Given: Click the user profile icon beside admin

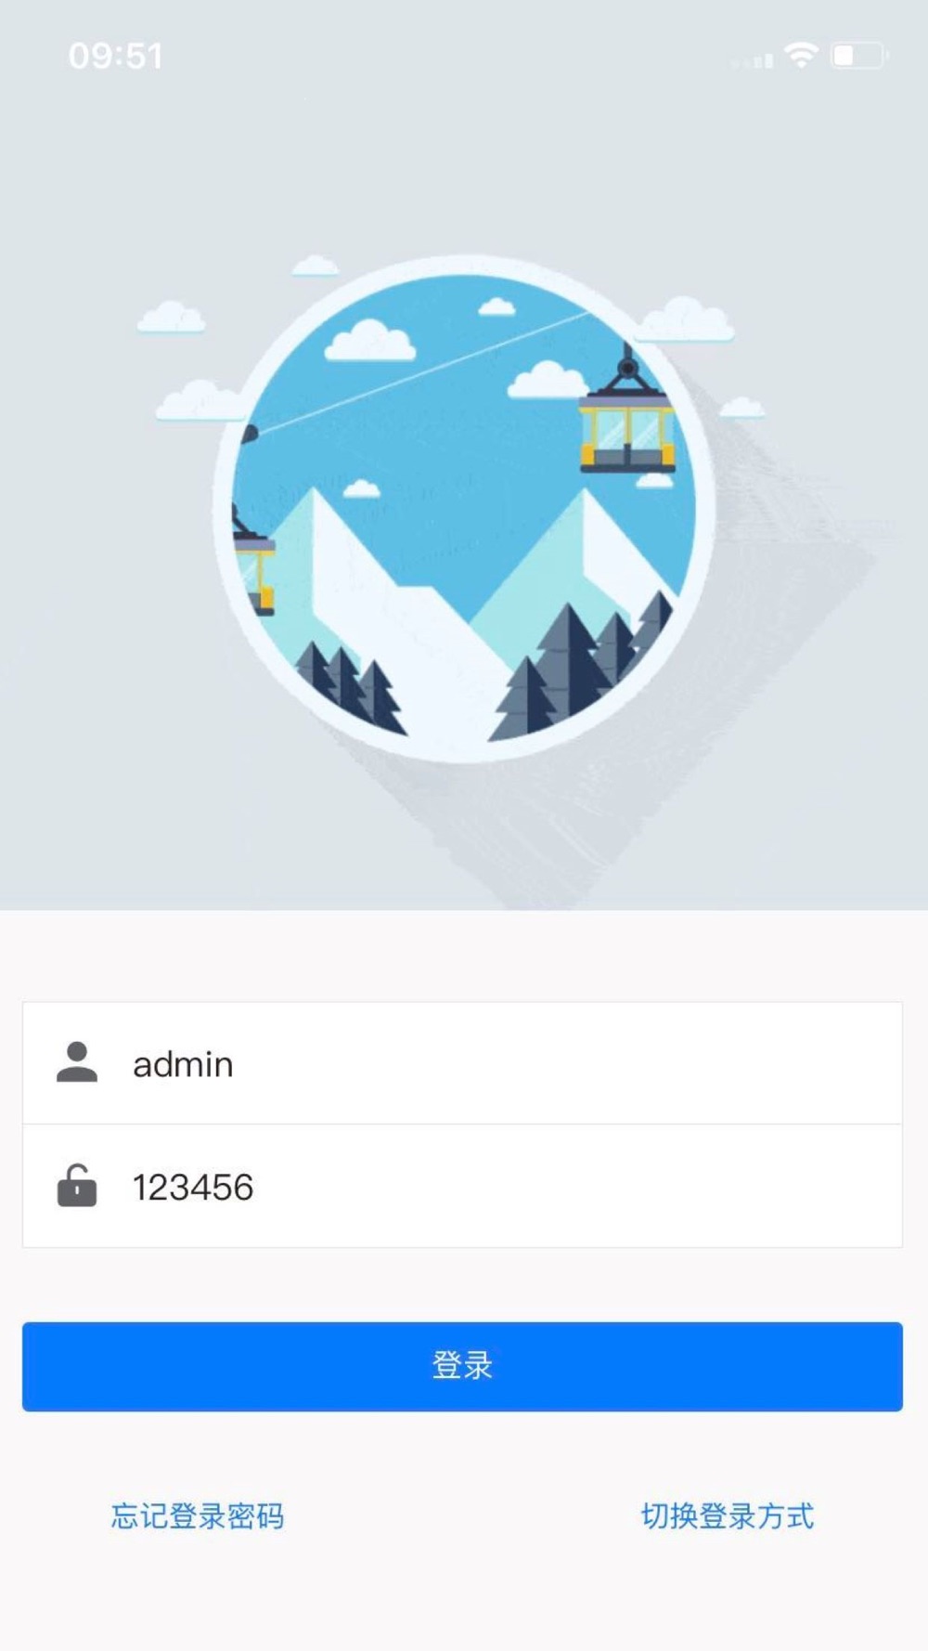Looking at the screenshot, I should click(77, 1062).
